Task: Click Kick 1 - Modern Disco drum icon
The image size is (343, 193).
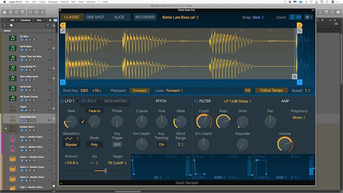Action: [13, 138]
